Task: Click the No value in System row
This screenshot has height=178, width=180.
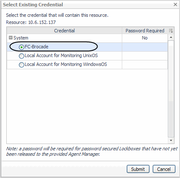Action: click(x=145, y=38)
